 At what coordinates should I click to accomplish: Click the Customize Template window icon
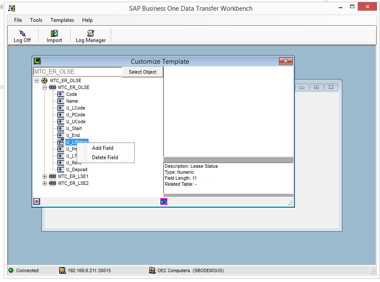click(37, 61)
